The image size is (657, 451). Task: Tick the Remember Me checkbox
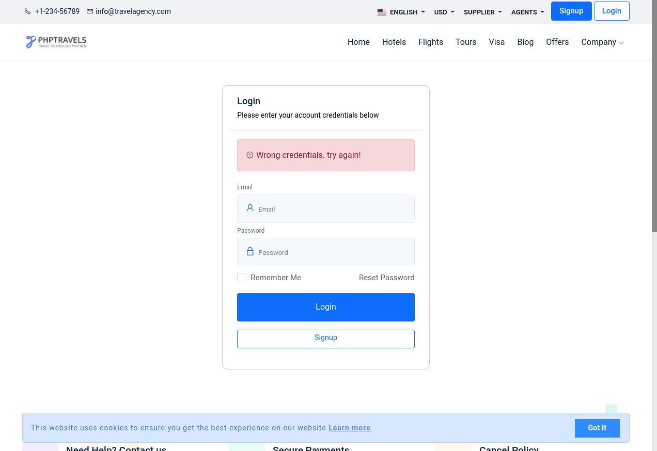(242, 278)
